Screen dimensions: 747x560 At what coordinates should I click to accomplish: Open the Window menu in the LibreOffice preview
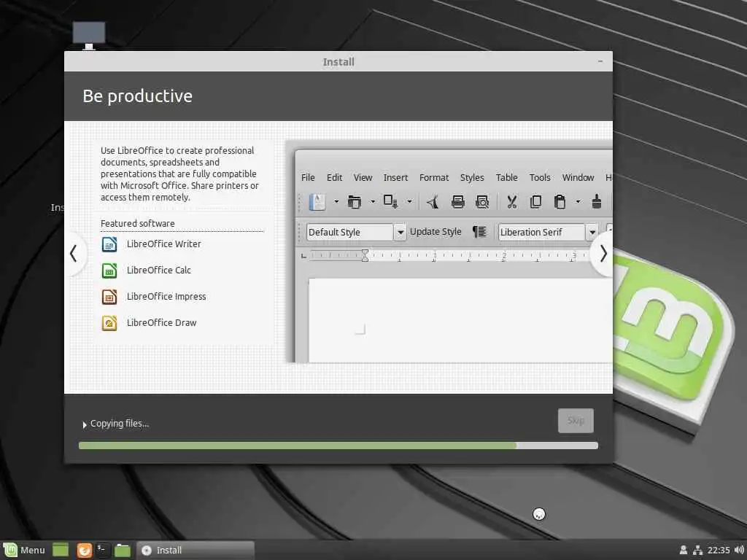click(x=578, y=178)
